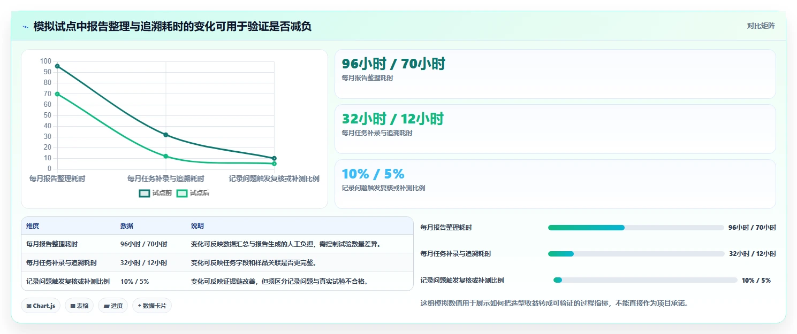Toggle the 试点前 legend swatch
Viewport: 797px width, 334px height.
pos(145,193)
